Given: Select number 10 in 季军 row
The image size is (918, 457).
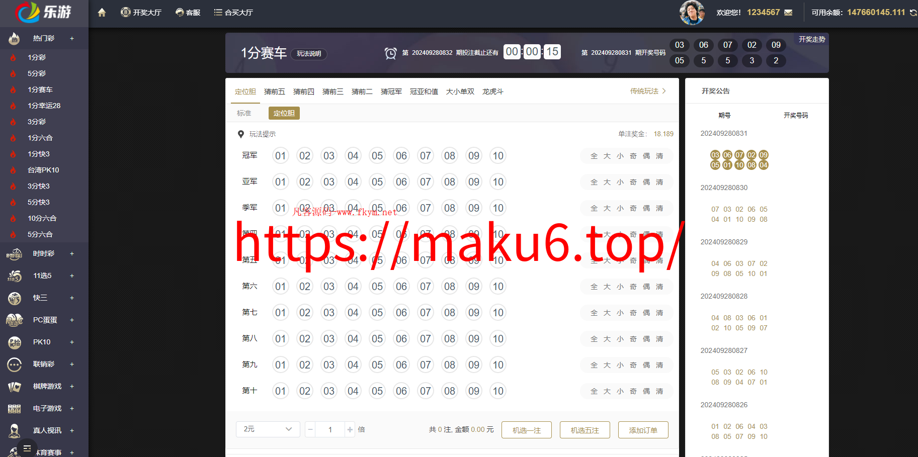Looking at the screenshot, I should [x=498, y=208].
